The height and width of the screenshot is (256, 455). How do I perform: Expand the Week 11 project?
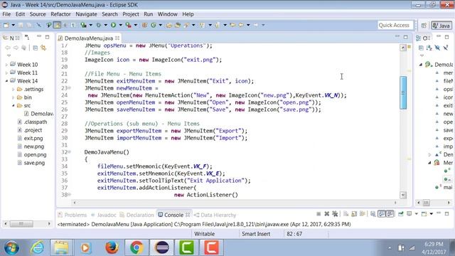pos(6,73)
